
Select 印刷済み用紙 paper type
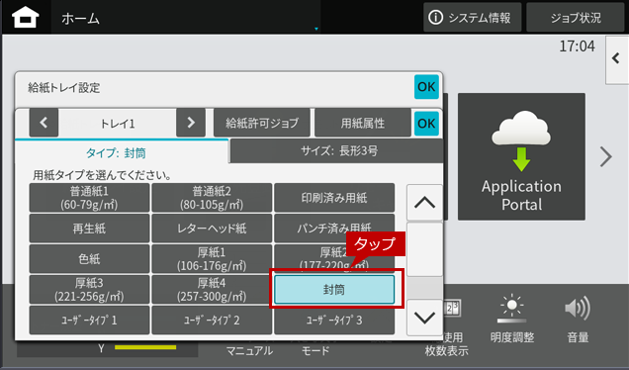[x=334, y=198]
